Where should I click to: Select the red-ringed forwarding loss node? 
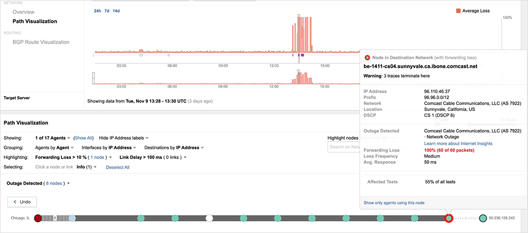point(448,218)
